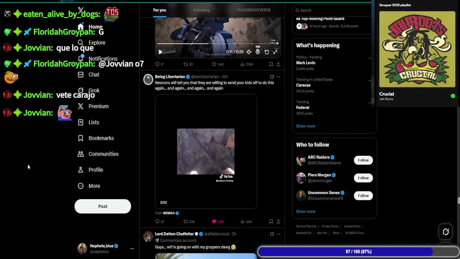Open more options for Federal trend

click(x=370, y=103)
